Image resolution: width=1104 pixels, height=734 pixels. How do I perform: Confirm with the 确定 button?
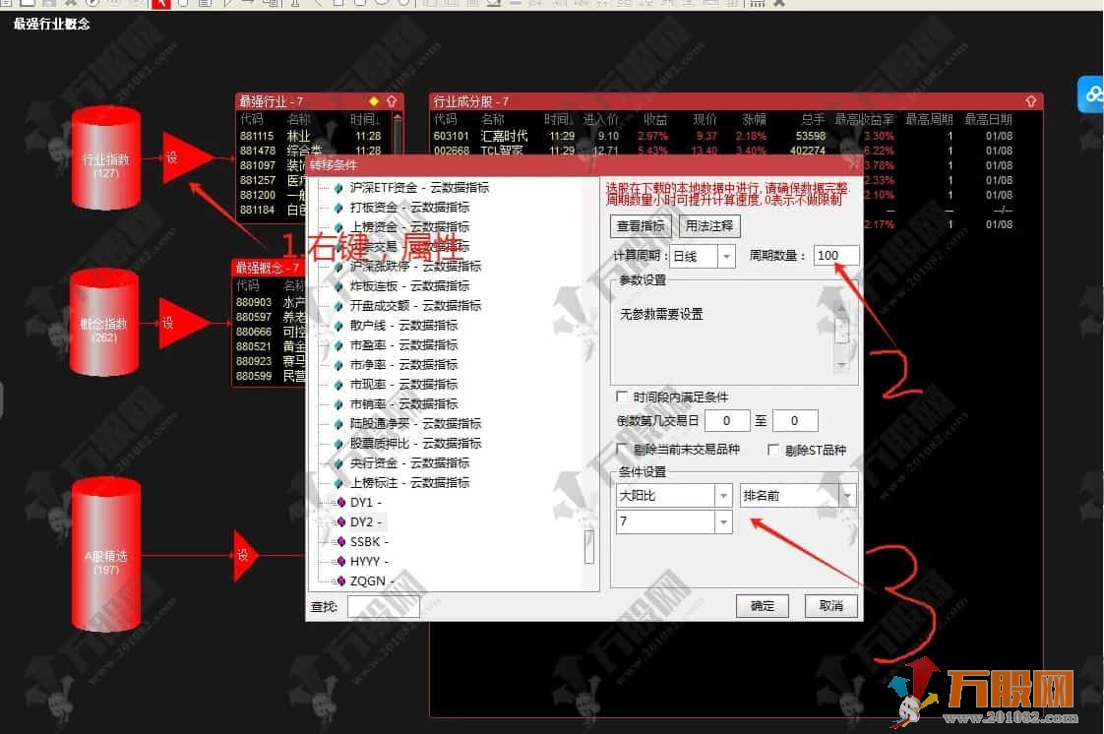(762, 606)
